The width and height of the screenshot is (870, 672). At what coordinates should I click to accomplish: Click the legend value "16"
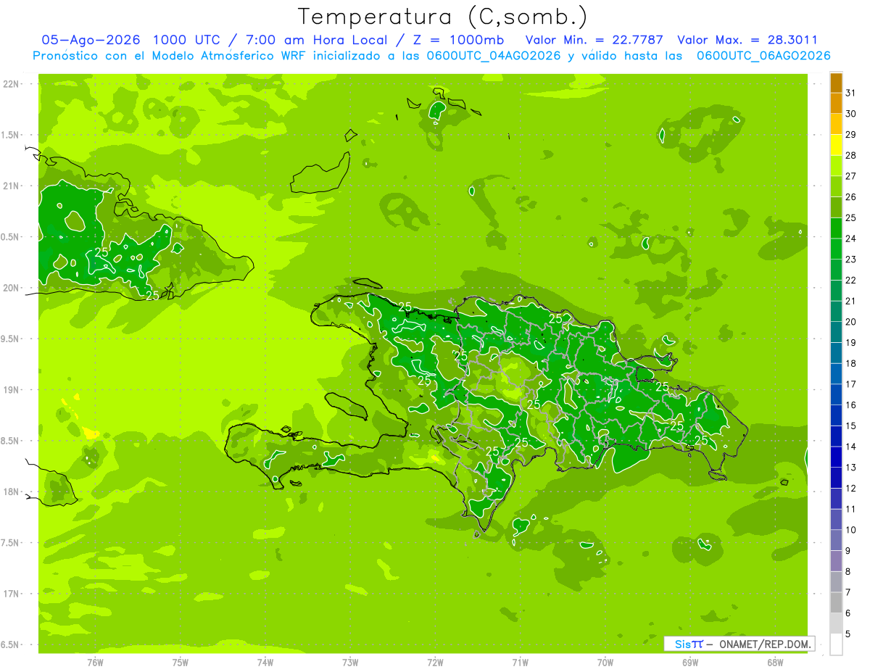850,405
